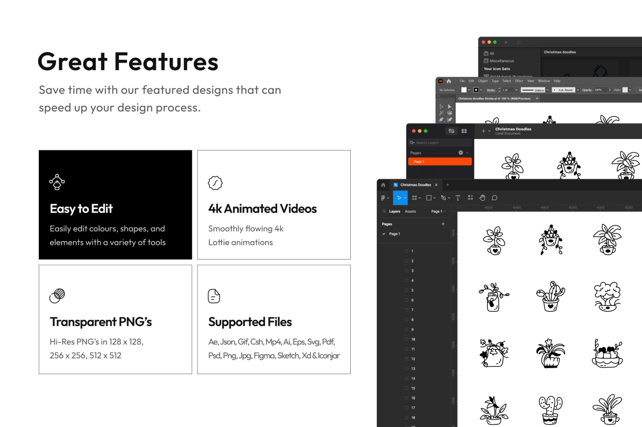The height and width of the screenshot is (427, 642).
Task: Activate the Hand tool in Figma
Action: click(482, 198)
